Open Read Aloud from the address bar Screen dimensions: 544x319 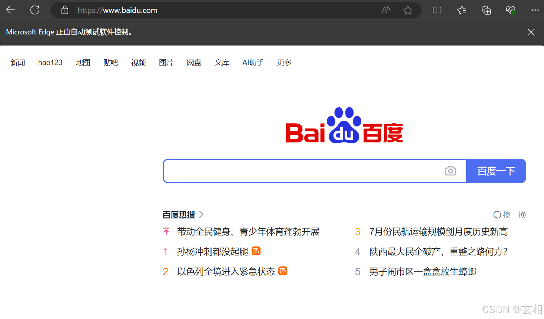click(x=386, y=10)
